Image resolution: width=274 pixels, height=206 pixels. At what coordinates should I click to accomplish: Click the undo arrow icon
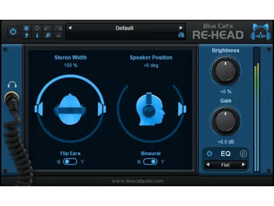coord(47,28)
